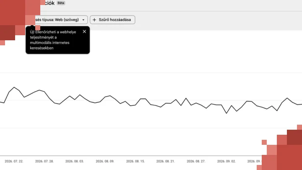
Task: Select the 2026. 08. 03. date label
Action: tap(75, 161)
